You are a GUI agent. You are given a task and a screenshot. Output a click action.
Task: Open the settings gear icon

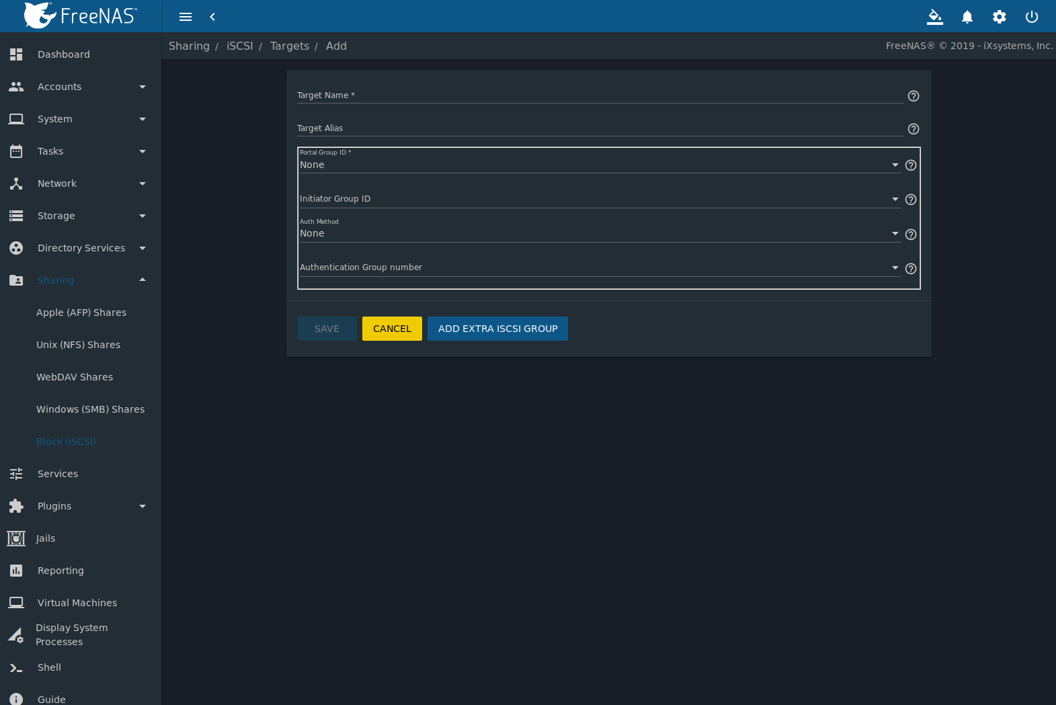pos(1000,17)
